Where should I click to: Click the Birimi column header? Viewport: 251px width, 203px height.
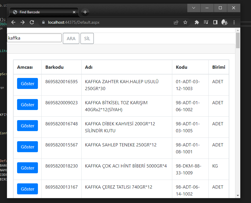coord(219,67)
